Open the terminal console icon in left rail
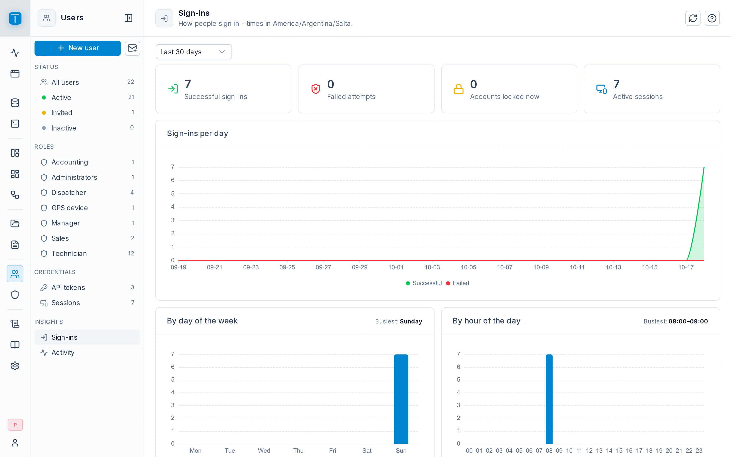731x457 pixels. pyautogui.click(x=15, y=124)
